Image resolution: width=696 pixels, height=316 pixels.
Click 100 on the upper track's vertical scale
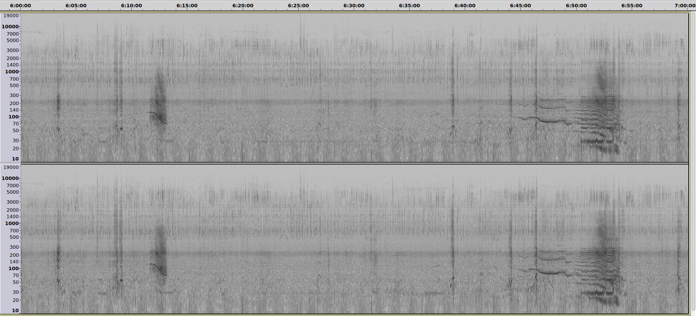point(13,117)
